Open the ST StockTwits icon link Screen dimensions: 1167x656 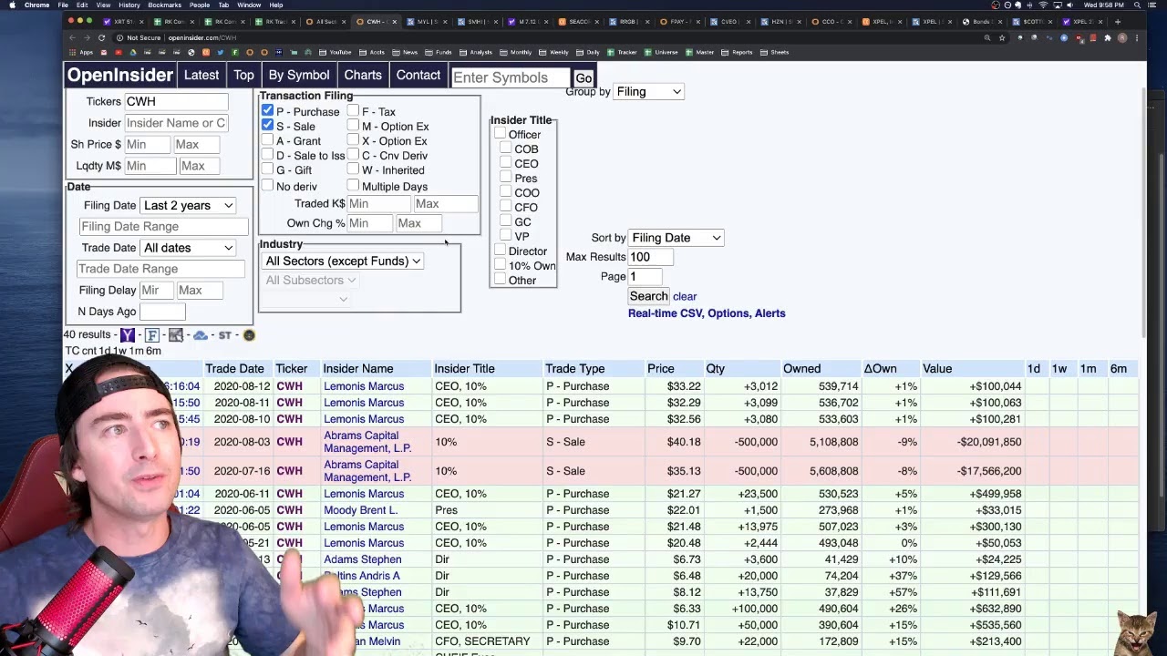225,335
